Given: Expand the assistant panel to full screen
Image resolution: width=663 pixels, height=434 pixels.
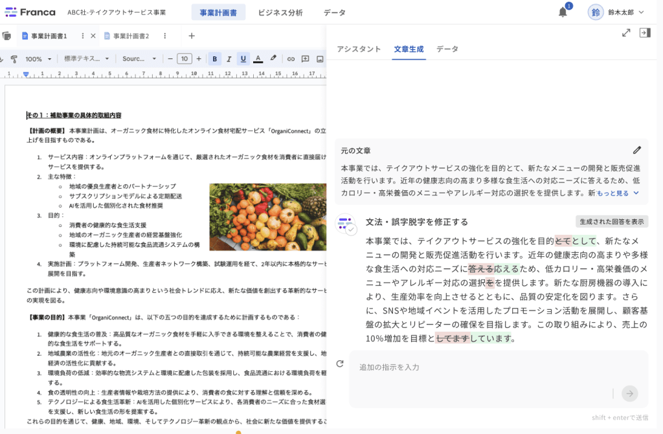Looking at the screenshot, I should point(626,32).
